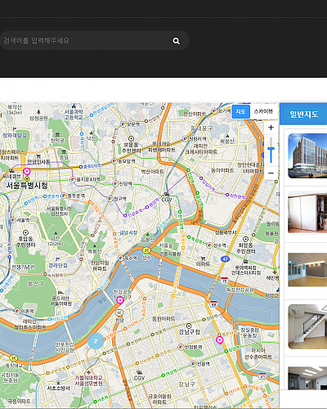
Task: Open the empty room with wood floor thumbnail
Action: click(x=307, y=270)
